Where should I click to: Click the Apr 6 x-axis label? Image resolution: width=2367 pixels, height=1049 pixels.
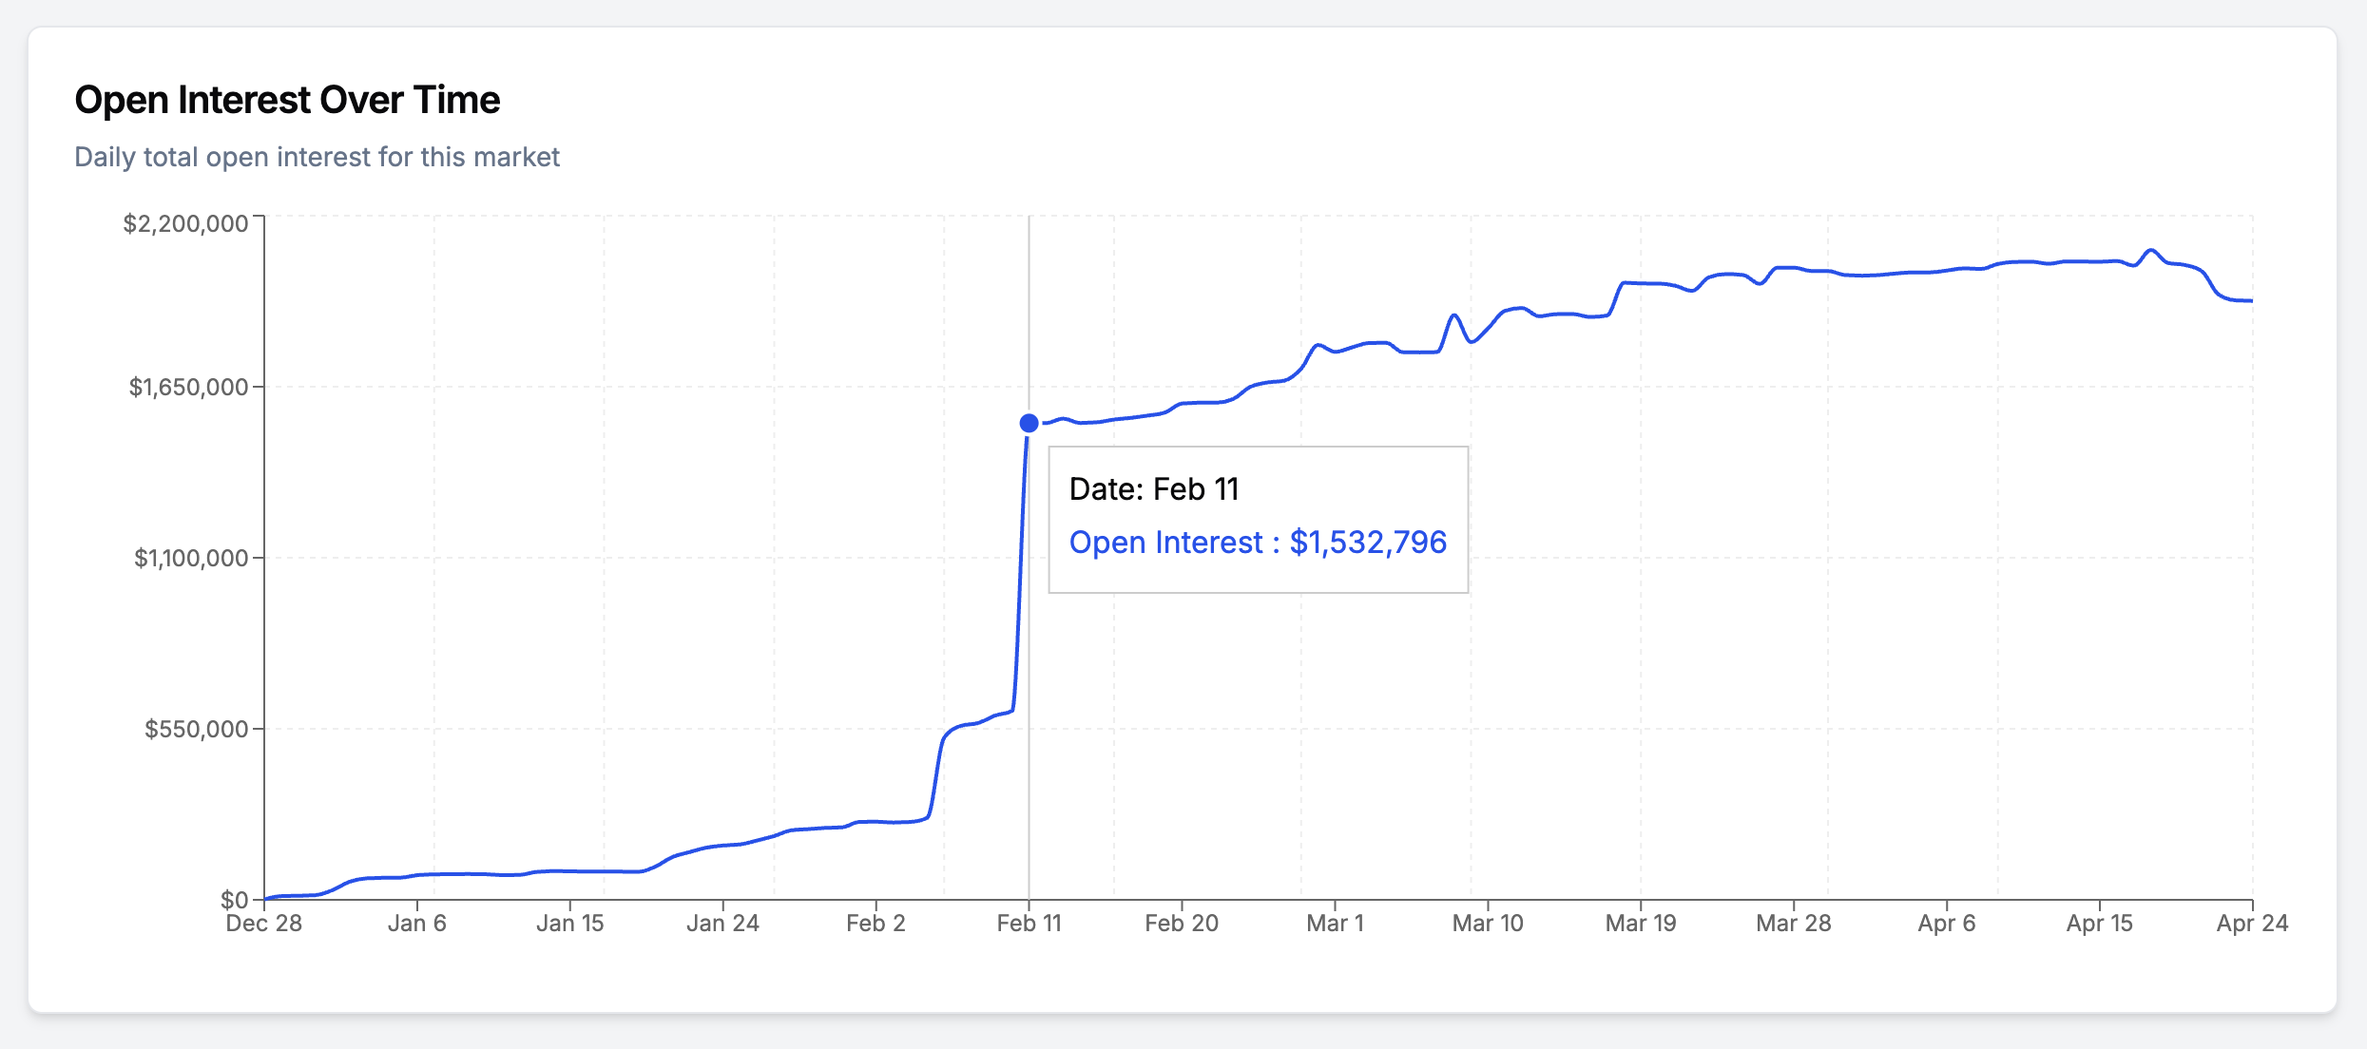(x=1946, y=923)
